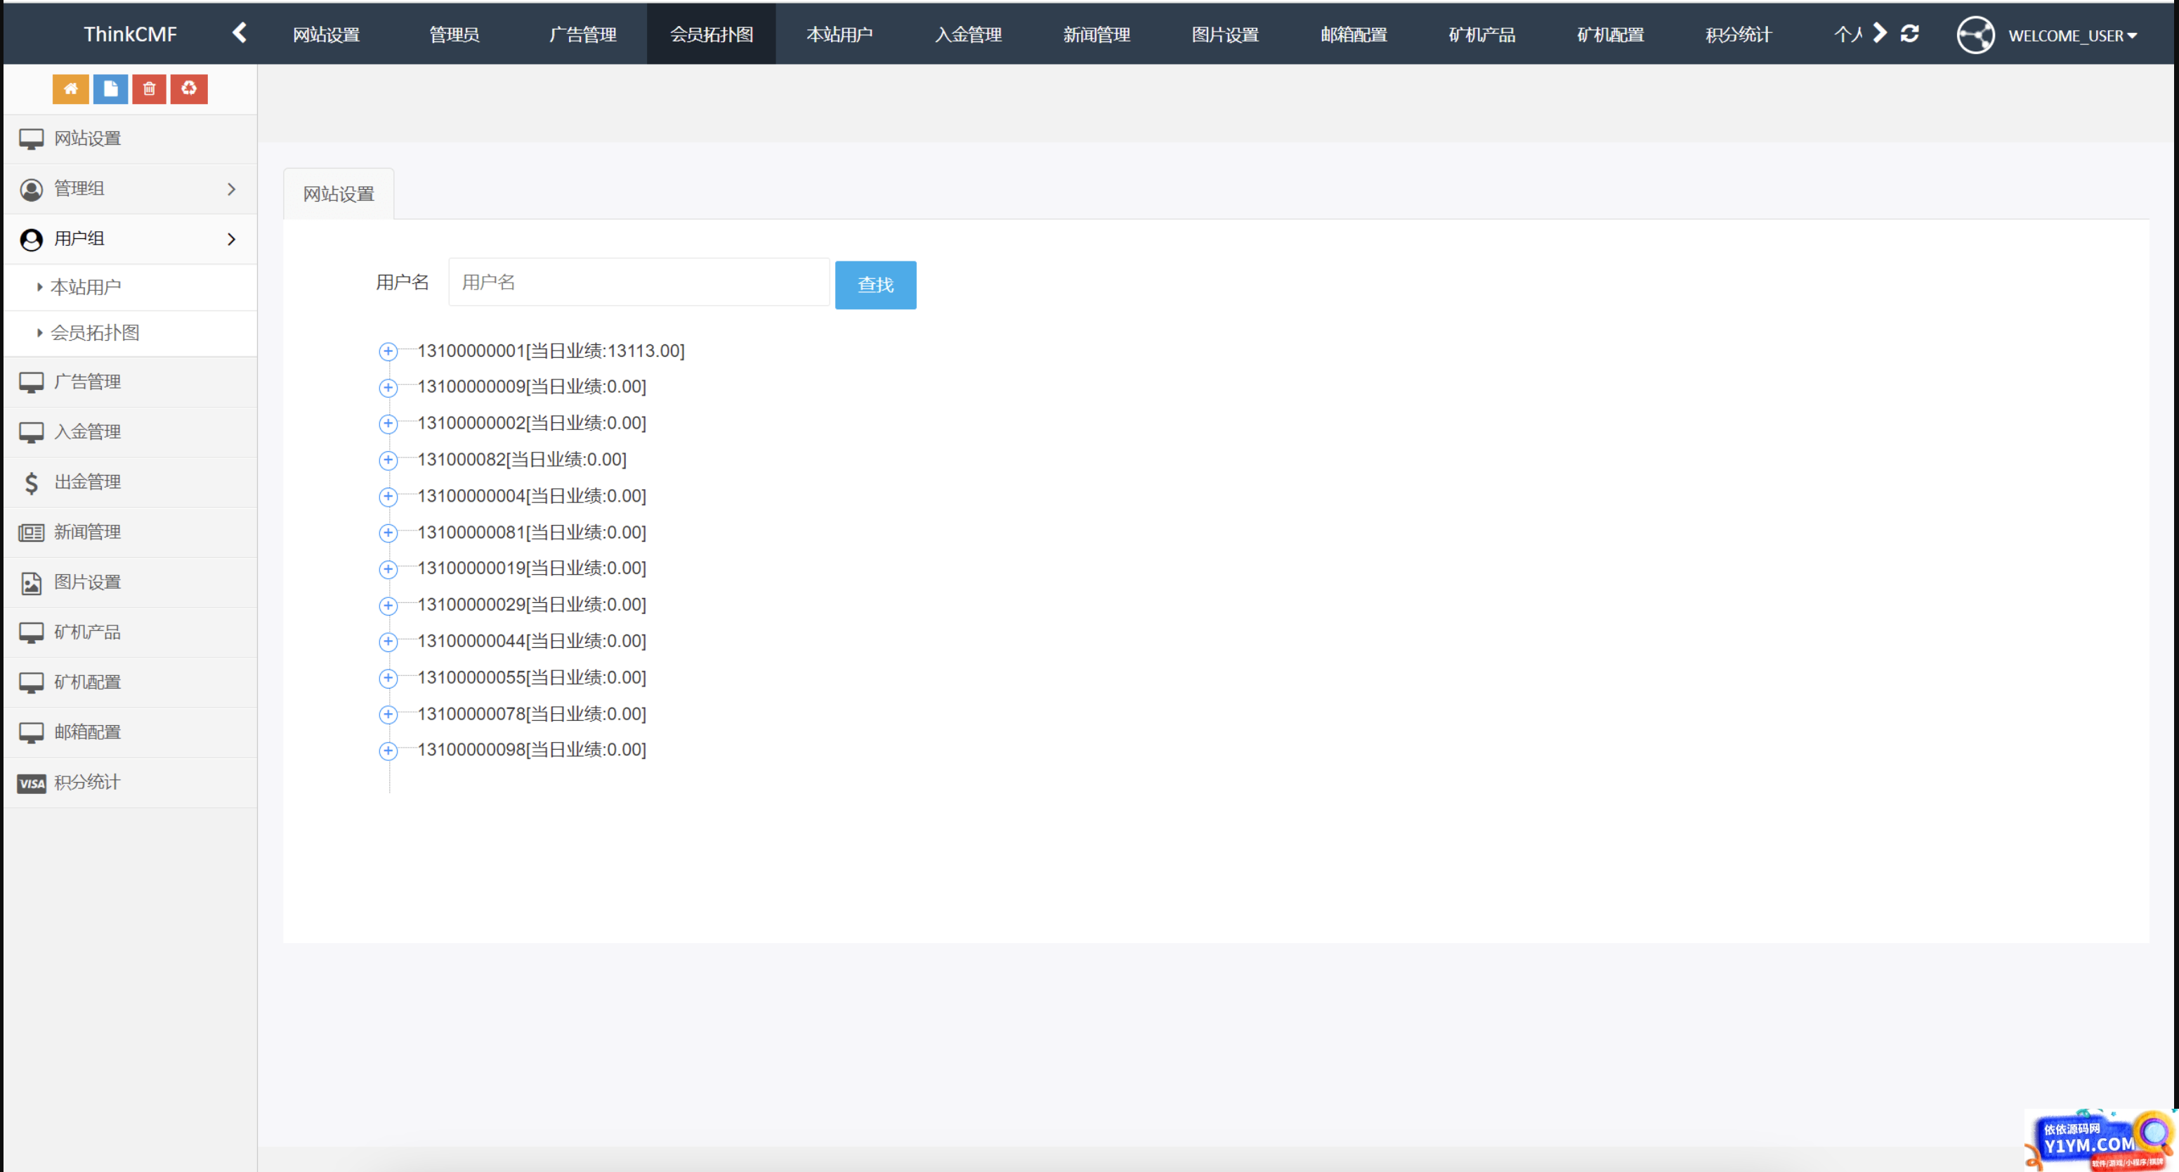This screenshot has width=2179, height=1172.
Task: Click the user icon beside 管理组
Action: pyautogui.click(x=32, y=189)
